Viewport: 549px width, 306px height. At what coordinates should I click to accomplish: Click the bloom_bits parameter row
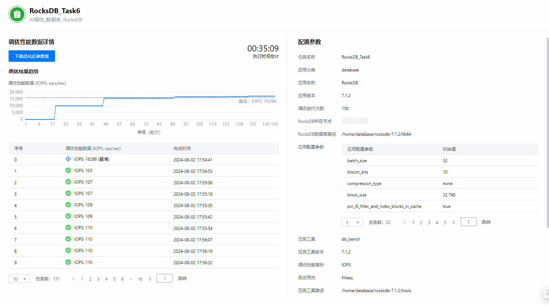click(x=440, y=172)
